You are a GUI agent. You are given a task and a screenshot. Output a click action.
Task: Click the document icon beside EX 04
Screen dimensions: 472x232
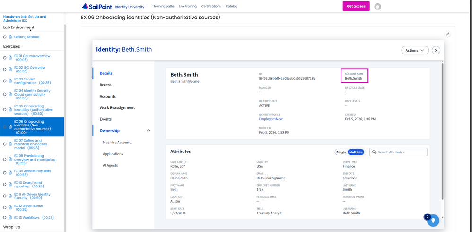[10, 94]
